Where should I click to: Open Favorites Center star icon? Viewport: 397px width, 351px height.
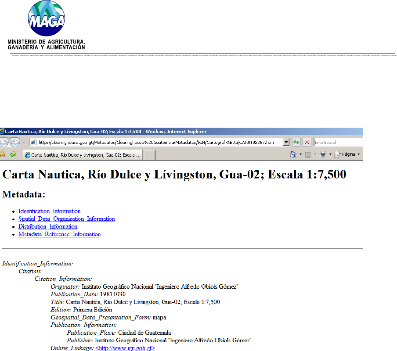pos(3,154)
